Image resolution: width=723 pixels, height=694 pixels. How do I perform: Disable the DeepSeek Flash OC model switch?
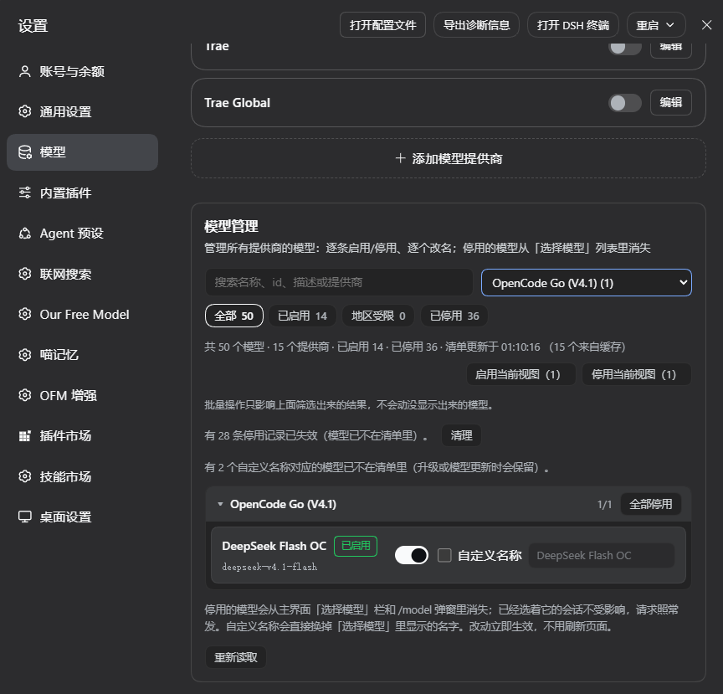412,555
